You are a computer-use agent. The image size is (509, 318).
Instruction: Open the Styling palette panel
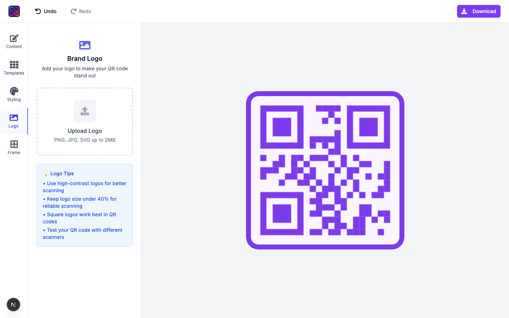14,94
